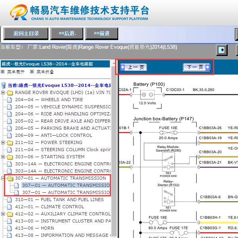Screen dimensions: 238x238
Task: Click Junction box-Battery (P147) label
Action: pos(163,119)
